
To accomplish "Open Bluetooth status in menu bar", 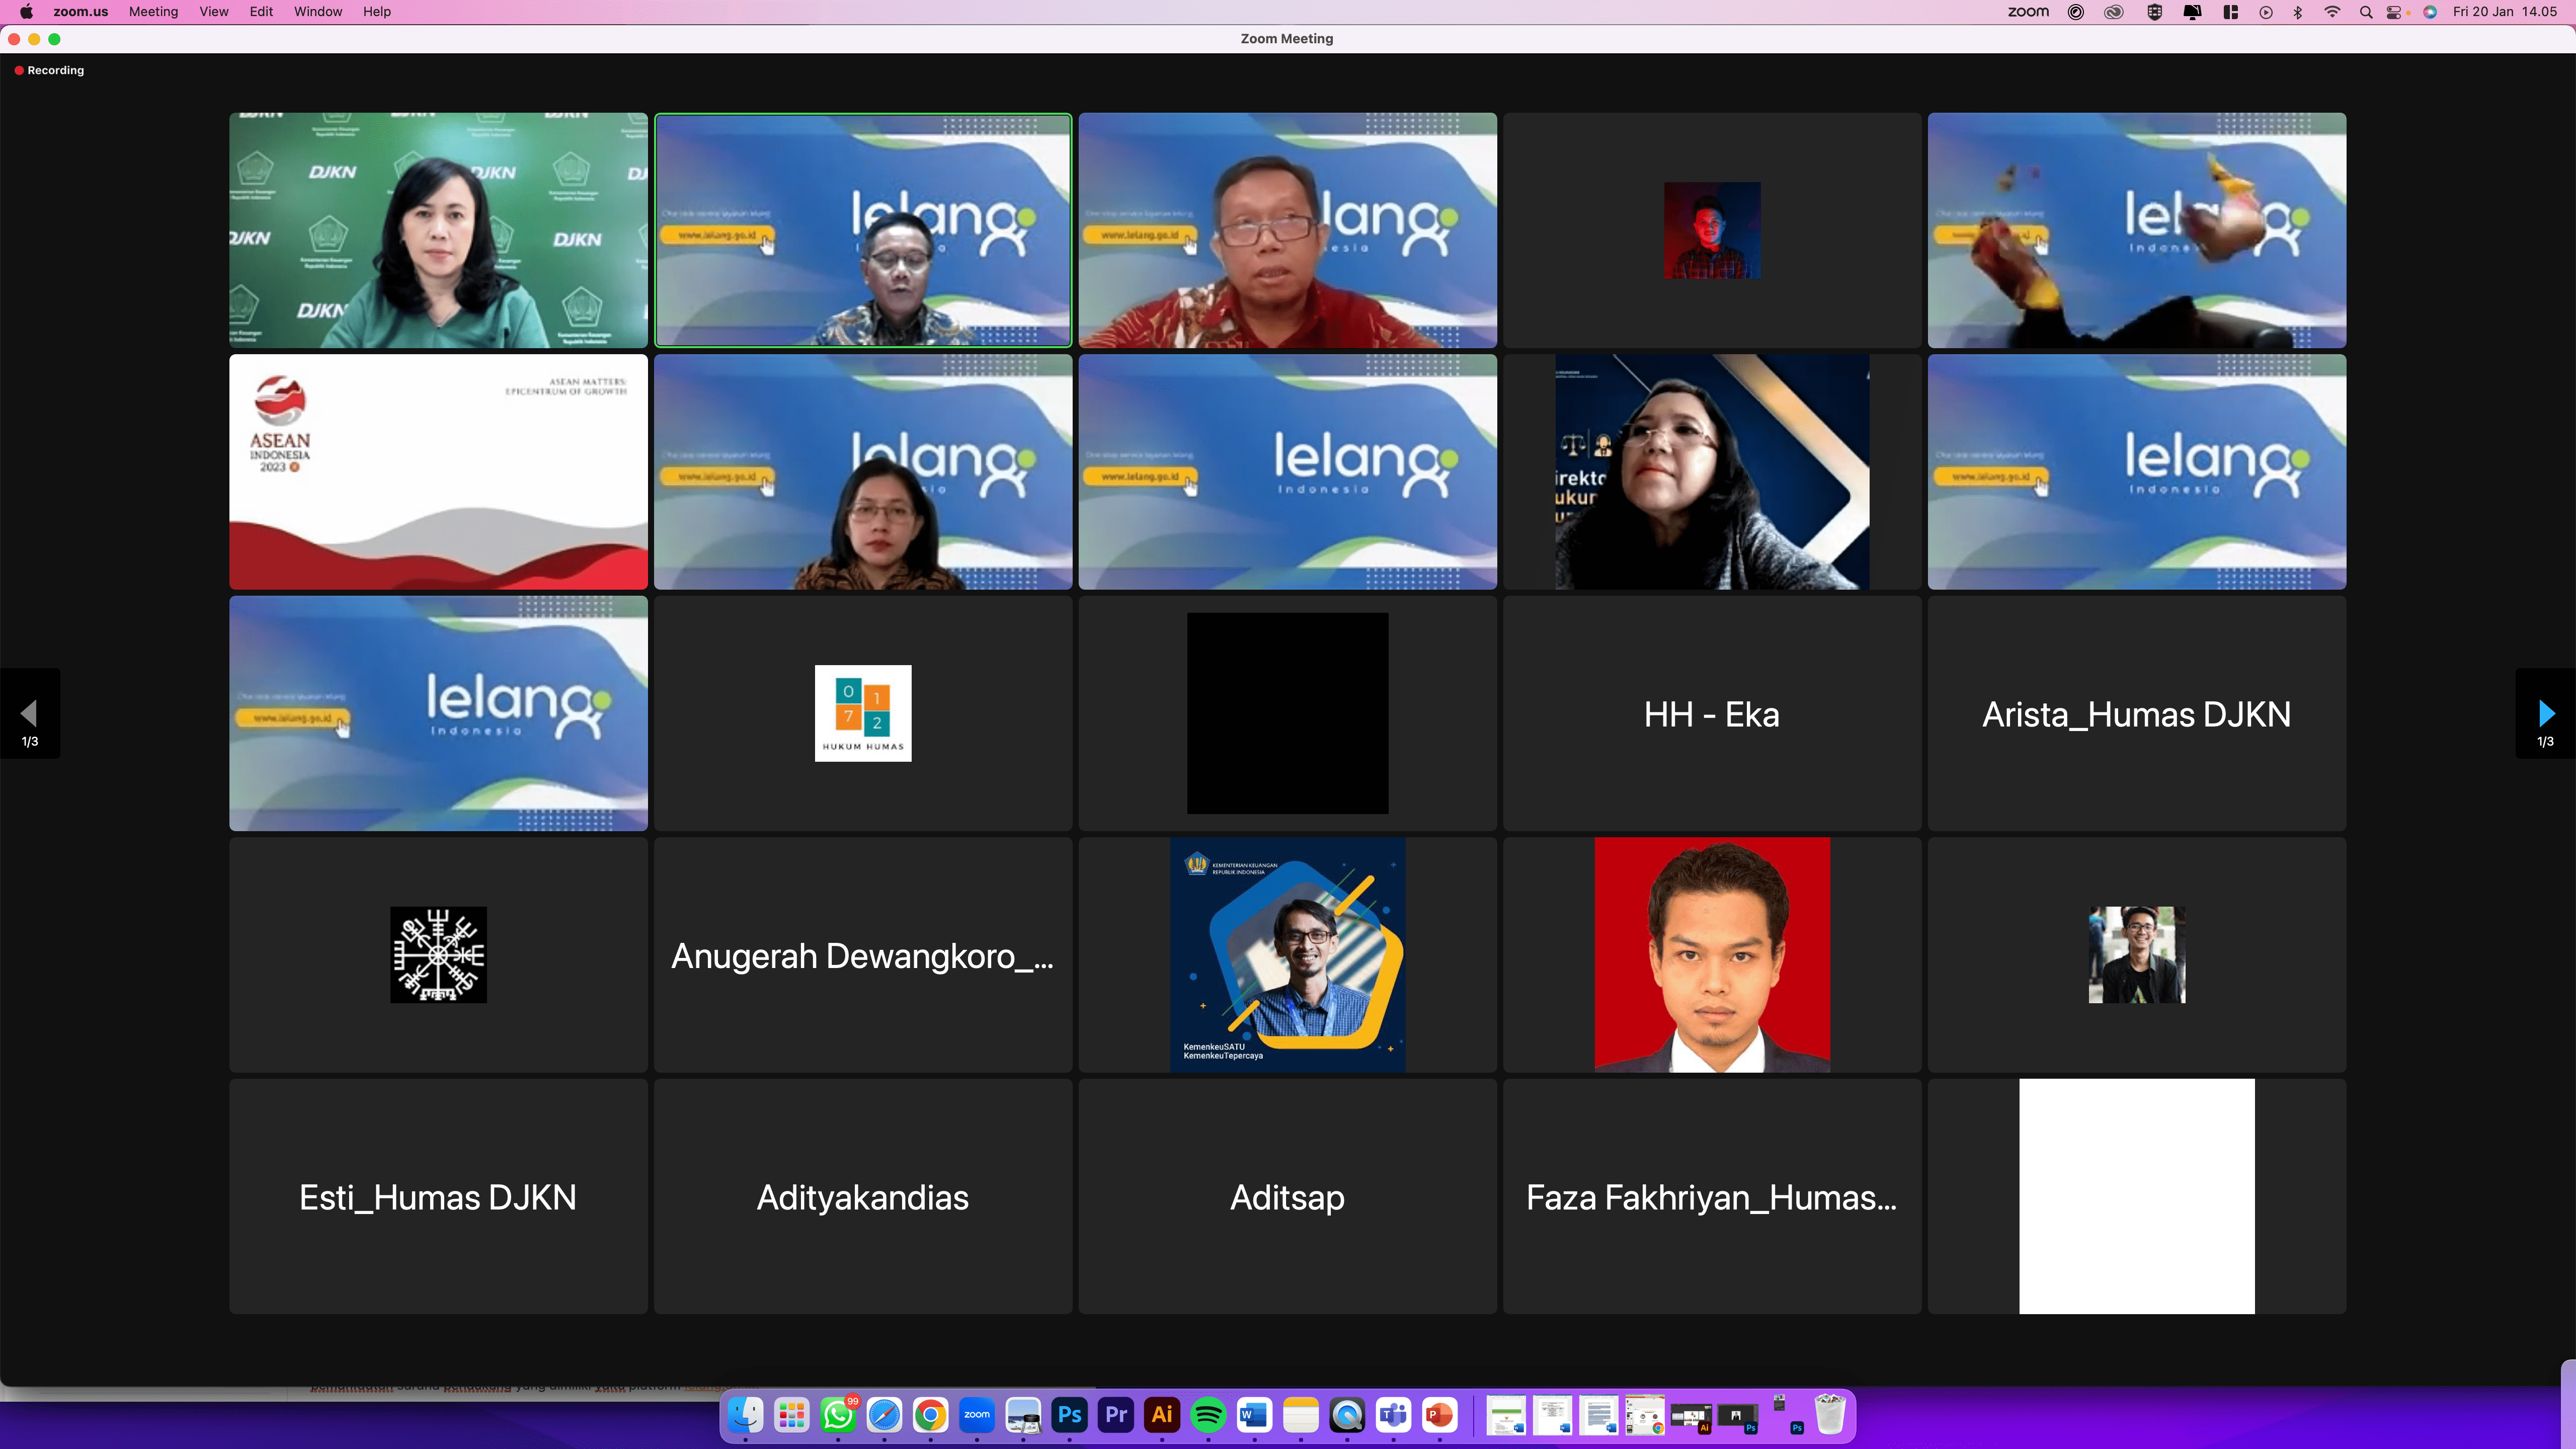I will [x=2298, y=12].
